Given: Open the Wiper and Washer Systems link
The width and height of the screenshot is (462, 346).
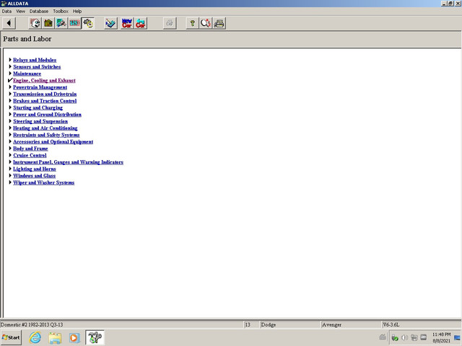Looking at the screenshot, I should [x=43, y=182].
